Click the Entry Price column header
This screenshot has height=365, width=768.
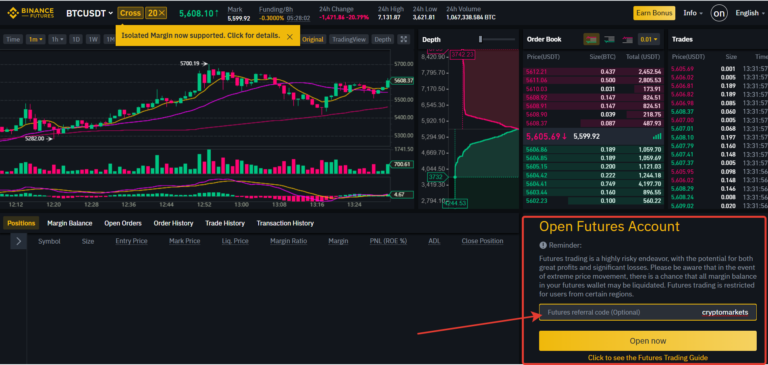pos(131,241)
